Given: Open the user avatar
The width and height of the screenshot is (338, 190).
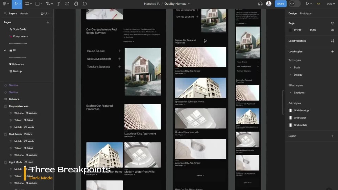Looking at the screenshot, I should 269,4.
